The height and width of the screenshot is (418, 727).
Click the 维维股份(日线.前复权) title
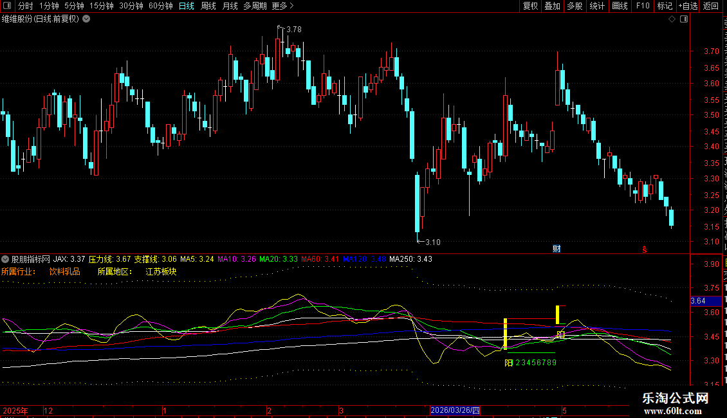tap(41, 19)
